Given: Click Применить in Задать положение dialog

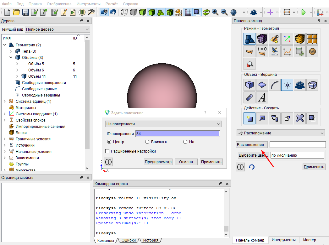Looking at the screenshot, I should click(211, 162).
